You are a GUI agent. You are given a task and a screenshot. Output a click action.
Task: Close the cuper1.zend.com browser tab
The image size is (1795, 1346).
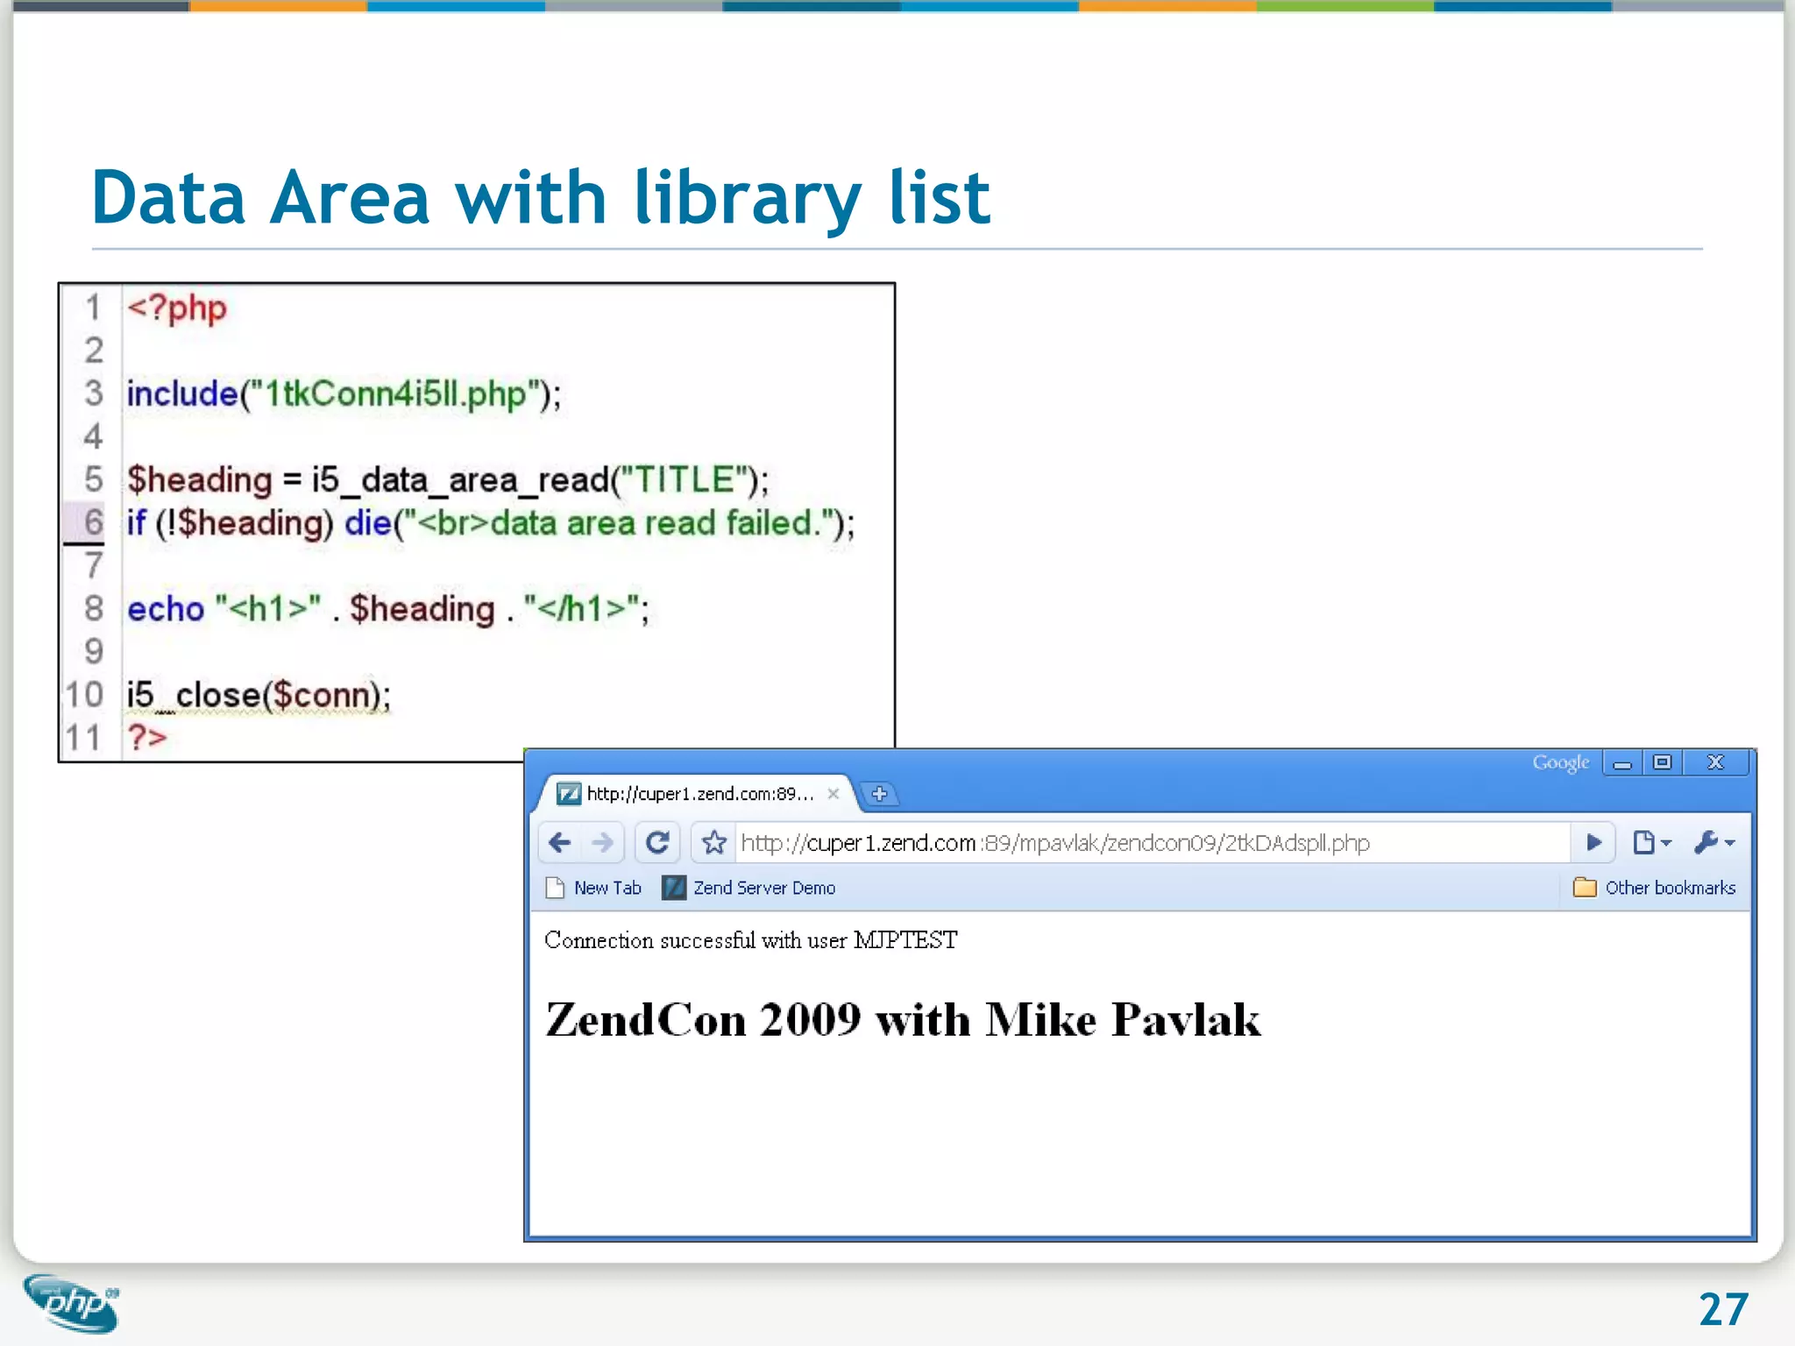pyautogui.click(x=834, y=793)
